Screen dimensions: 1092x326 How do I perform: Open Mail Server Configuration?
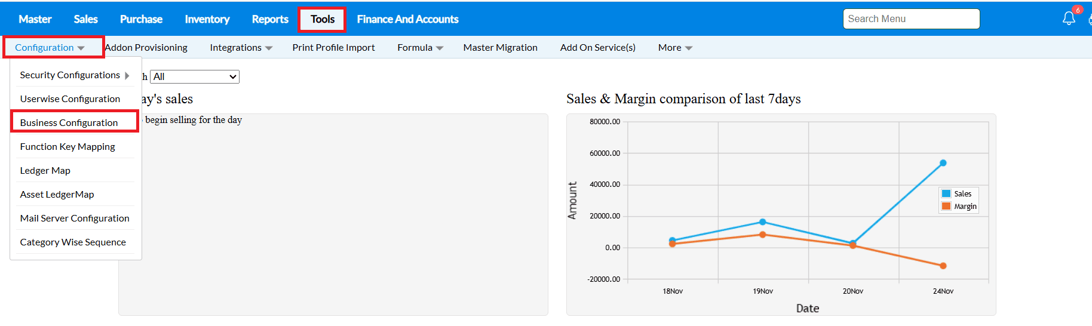(x=75, y=218)
